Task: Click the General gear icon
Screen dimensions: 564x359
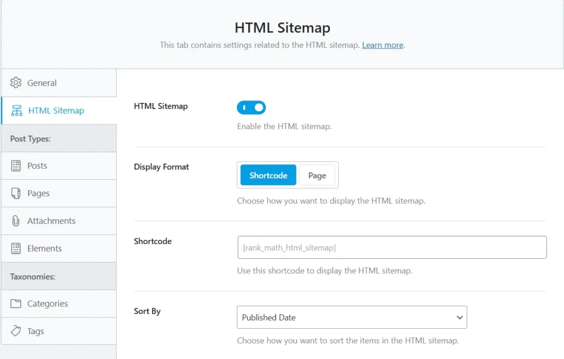Action: pos(16,83)
